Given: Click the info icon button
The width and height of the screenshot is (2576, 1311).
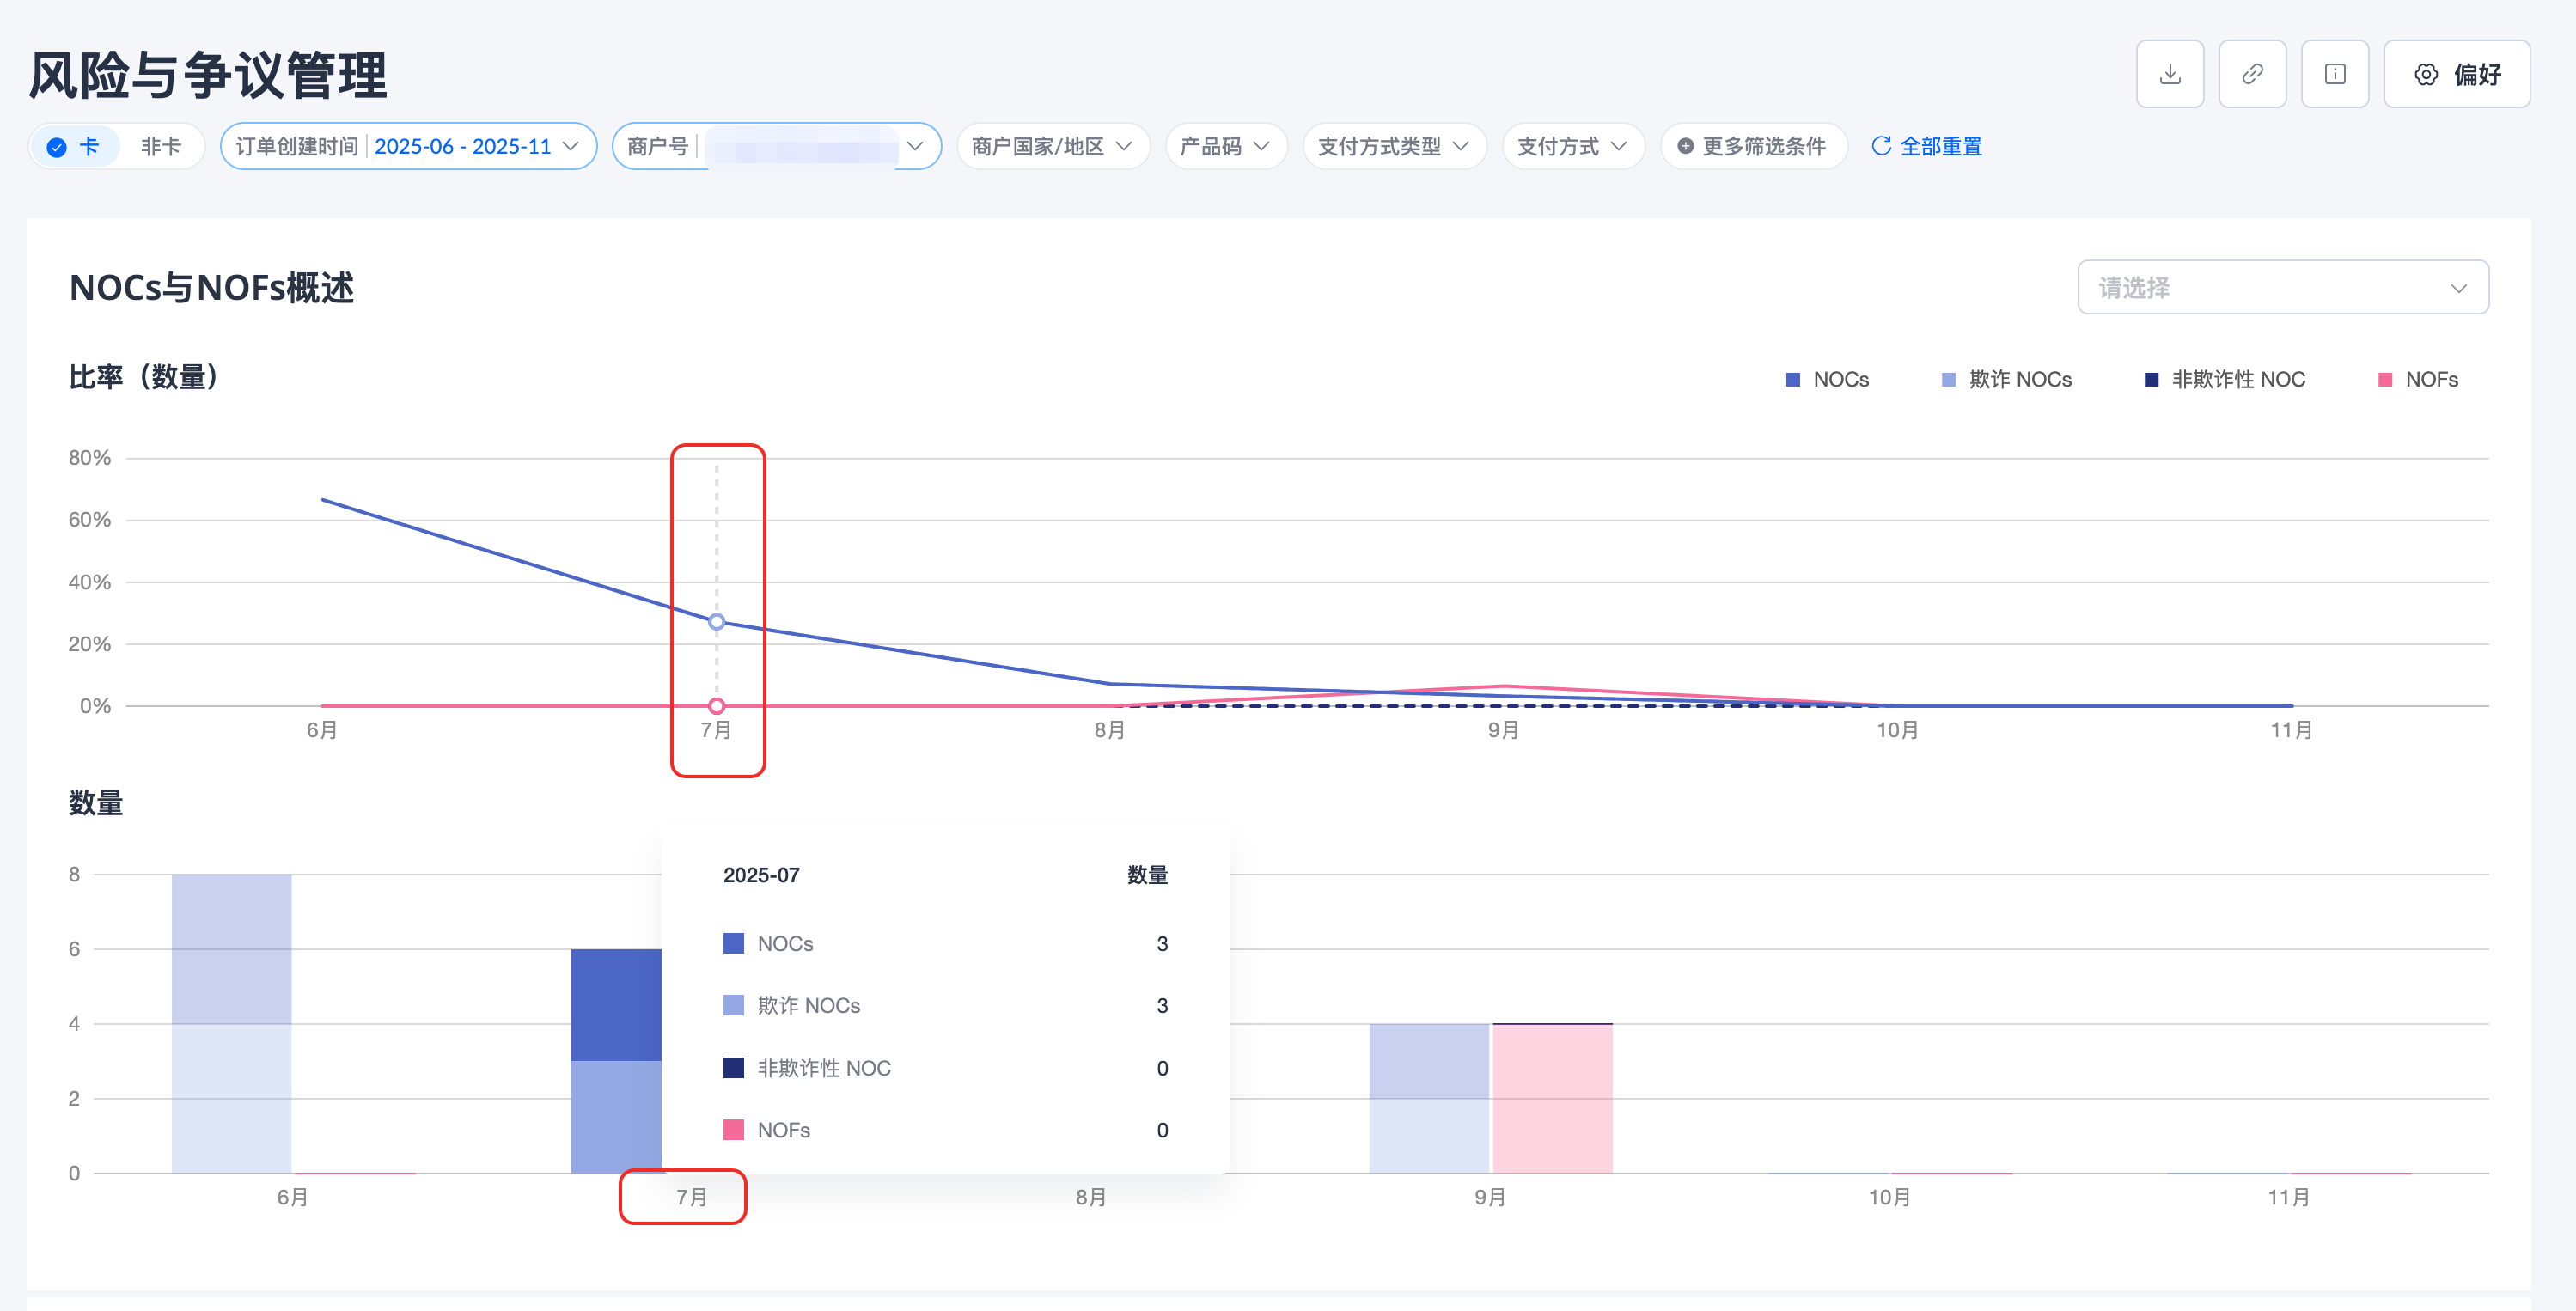Looking at the screenshot, I should (2334, 74).
